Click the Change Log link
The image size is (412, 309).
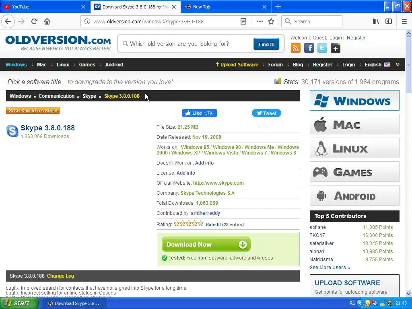point(60,276)
